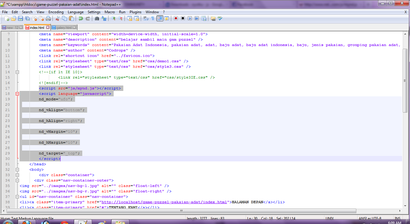Image resolution: width=410 pixels, height=224 pixels.
Task: Play back the recorded macro
Action: coord(190,18)
